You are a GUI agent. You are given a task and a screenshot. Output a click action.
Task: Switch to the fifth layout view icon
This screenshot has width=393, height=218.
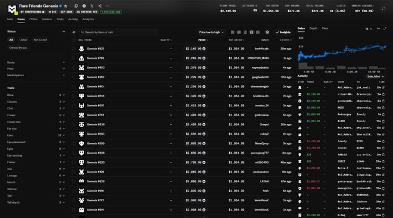point(258,32)
